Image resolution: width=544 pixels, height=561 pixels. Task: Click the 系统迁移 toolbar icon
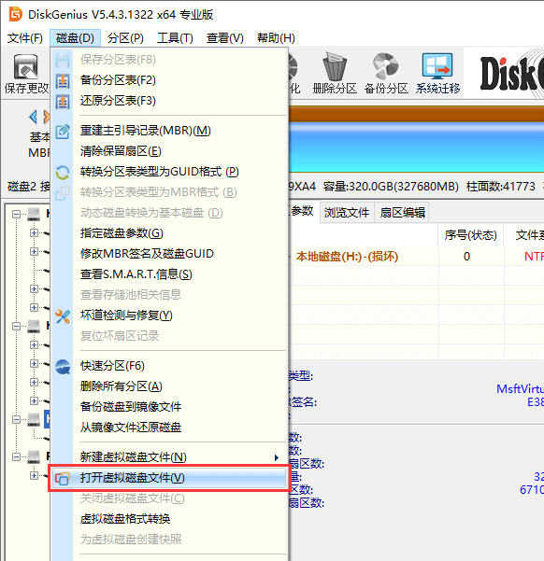pos(437,66)
